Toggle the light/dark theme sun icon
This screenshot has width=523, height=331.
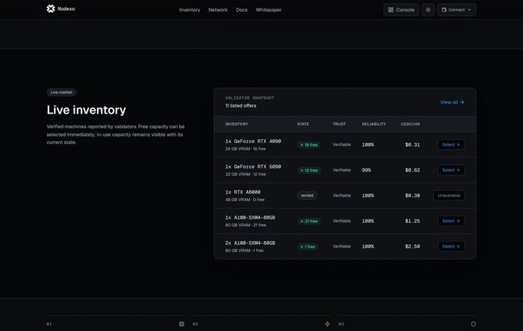428,10
